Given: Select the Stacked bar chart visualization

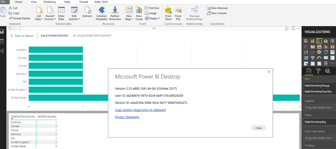Looking at the screenshot, I should coord(306,41).
